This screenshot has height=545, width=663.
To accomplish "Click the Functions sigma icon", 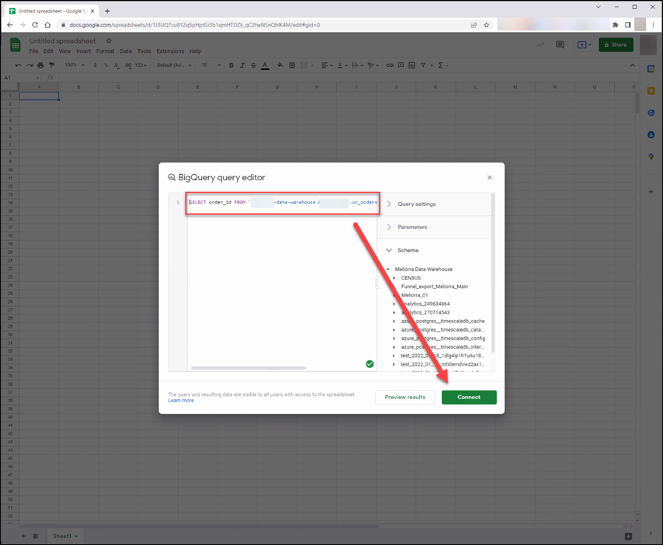I will click(441, 65).
